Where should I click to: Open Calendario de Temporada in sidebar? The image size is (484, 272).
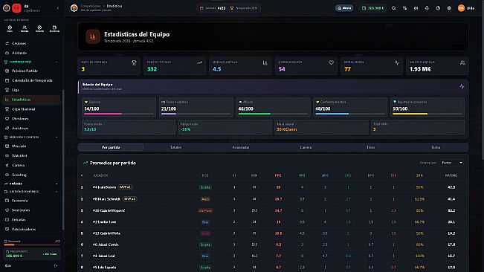click(x=32, y=80)
